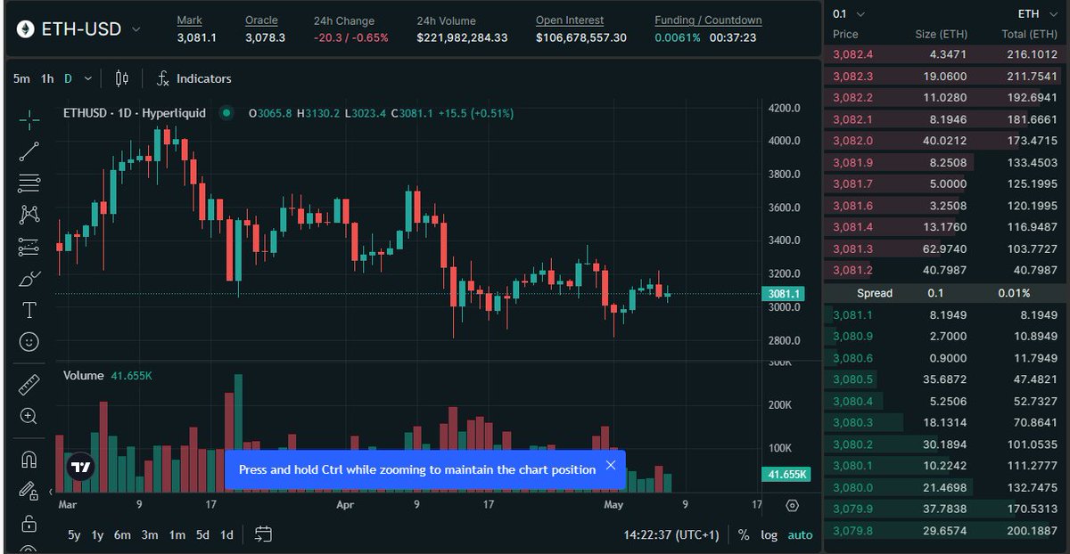
Task: Toggle auto scale mode
Action: [800, 535]
